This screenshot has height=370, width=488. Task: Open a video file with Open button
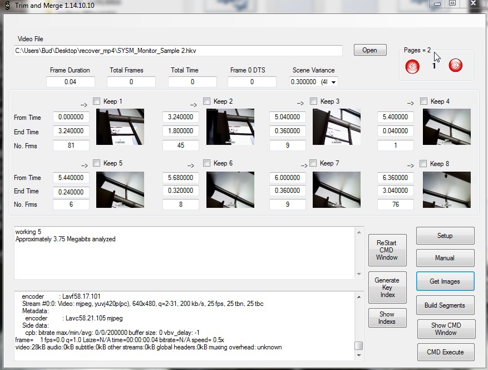[370, 50]
